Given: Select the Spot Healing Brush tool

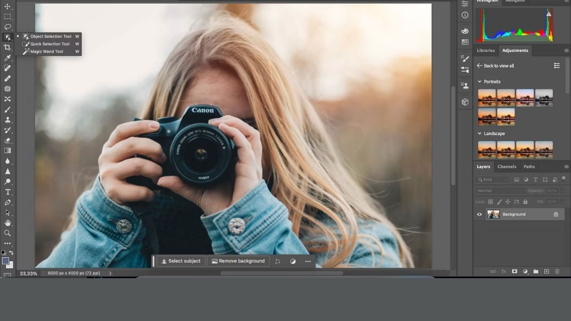Looking at the screenshot, I should coord(7,68).
